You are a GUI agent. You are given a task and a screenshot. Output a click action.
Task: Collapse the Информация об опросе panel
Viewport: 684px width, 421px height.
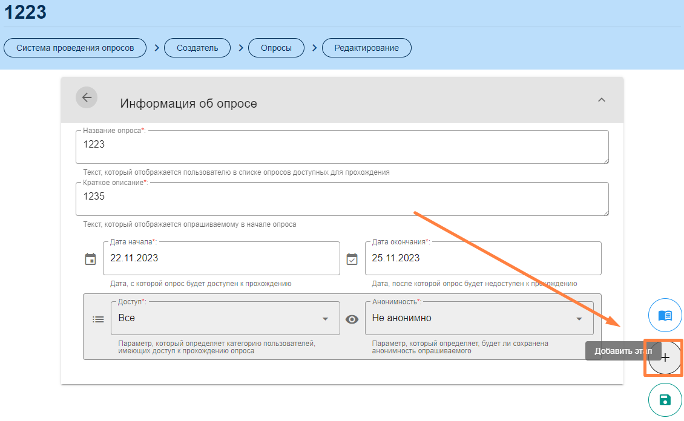pyautogui.click(x=601, y=100)
